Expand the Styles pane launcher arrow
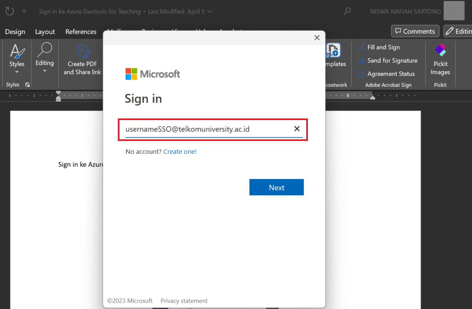The image size is (472, 309). 27,85
